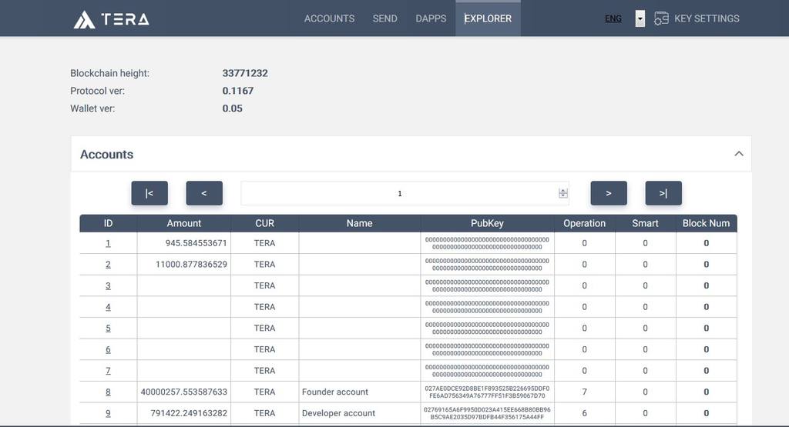Viewport: 789px width, 427px height.
Task: Click the CUR column header
Action: (265, 223)
